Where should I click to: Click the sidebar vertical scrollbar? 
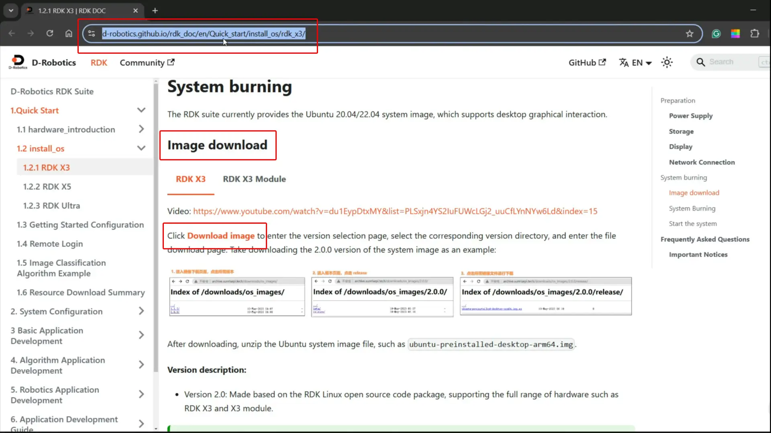pos(156,229)
